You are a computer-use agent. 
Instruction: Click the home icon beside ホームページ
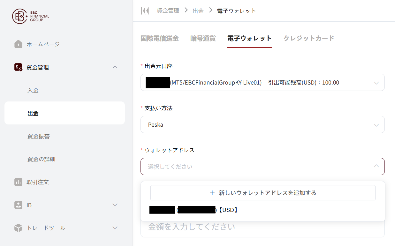[19, 44]
